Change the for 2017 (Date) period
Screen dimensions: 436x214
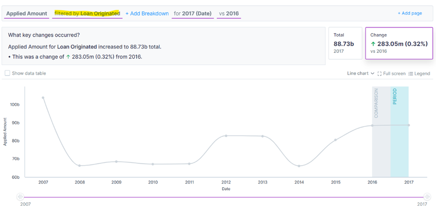(x=193, y=14)
